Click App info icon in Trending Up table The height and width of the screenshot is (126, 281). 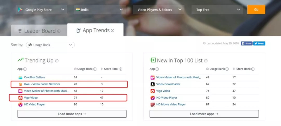(25, 69)
